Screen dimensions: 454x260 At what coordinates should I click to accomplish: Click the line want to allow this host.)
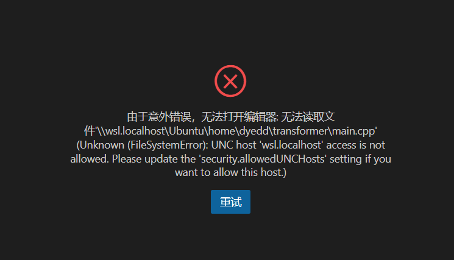[230, 173]
